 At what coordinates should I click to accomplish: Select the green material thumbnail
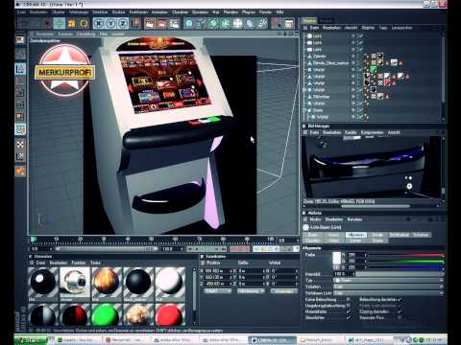pyautogui.click(x=107, y=315)
